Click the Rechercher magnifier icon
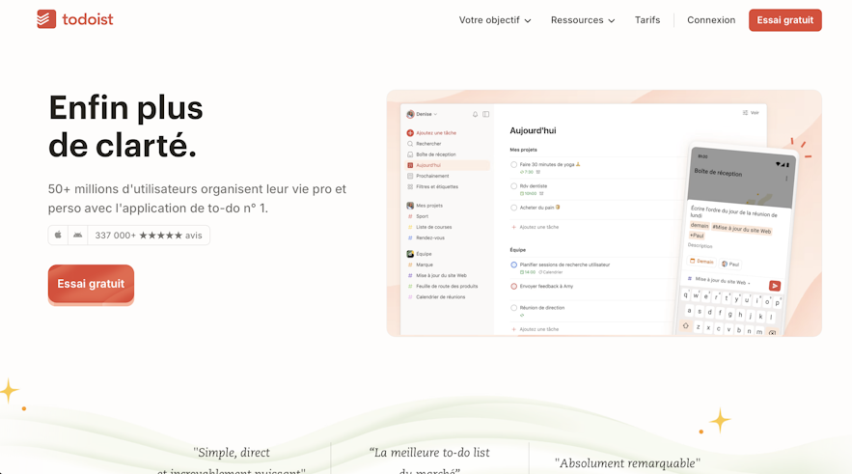The image size is (852, 474). (410, 144)
